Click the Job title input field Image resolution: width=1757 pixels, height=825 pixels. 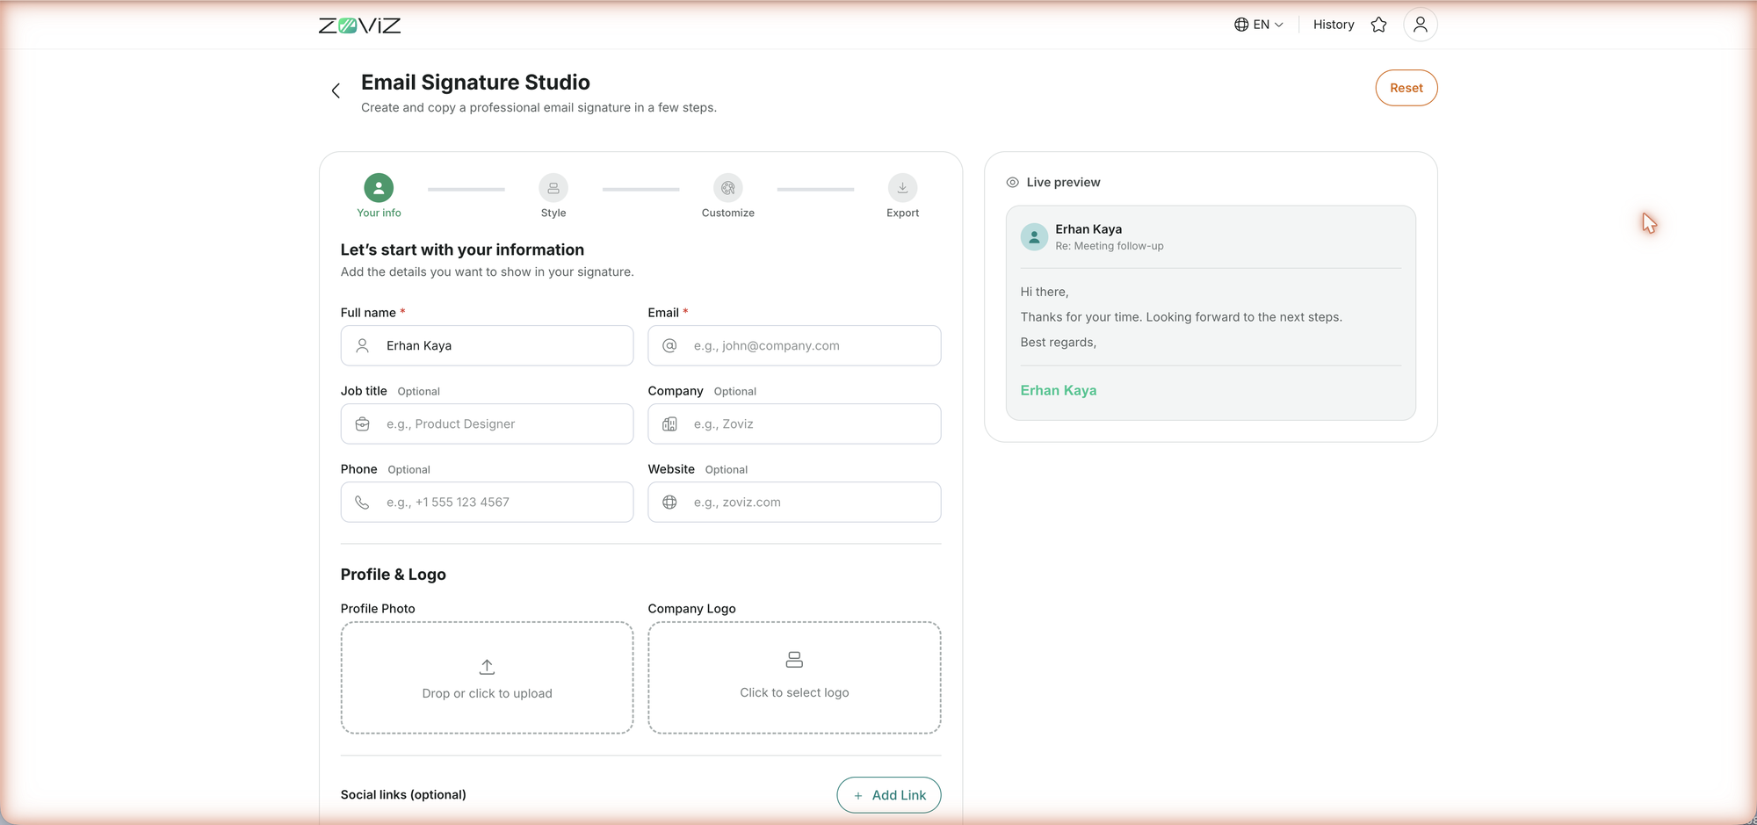[487, 424]
